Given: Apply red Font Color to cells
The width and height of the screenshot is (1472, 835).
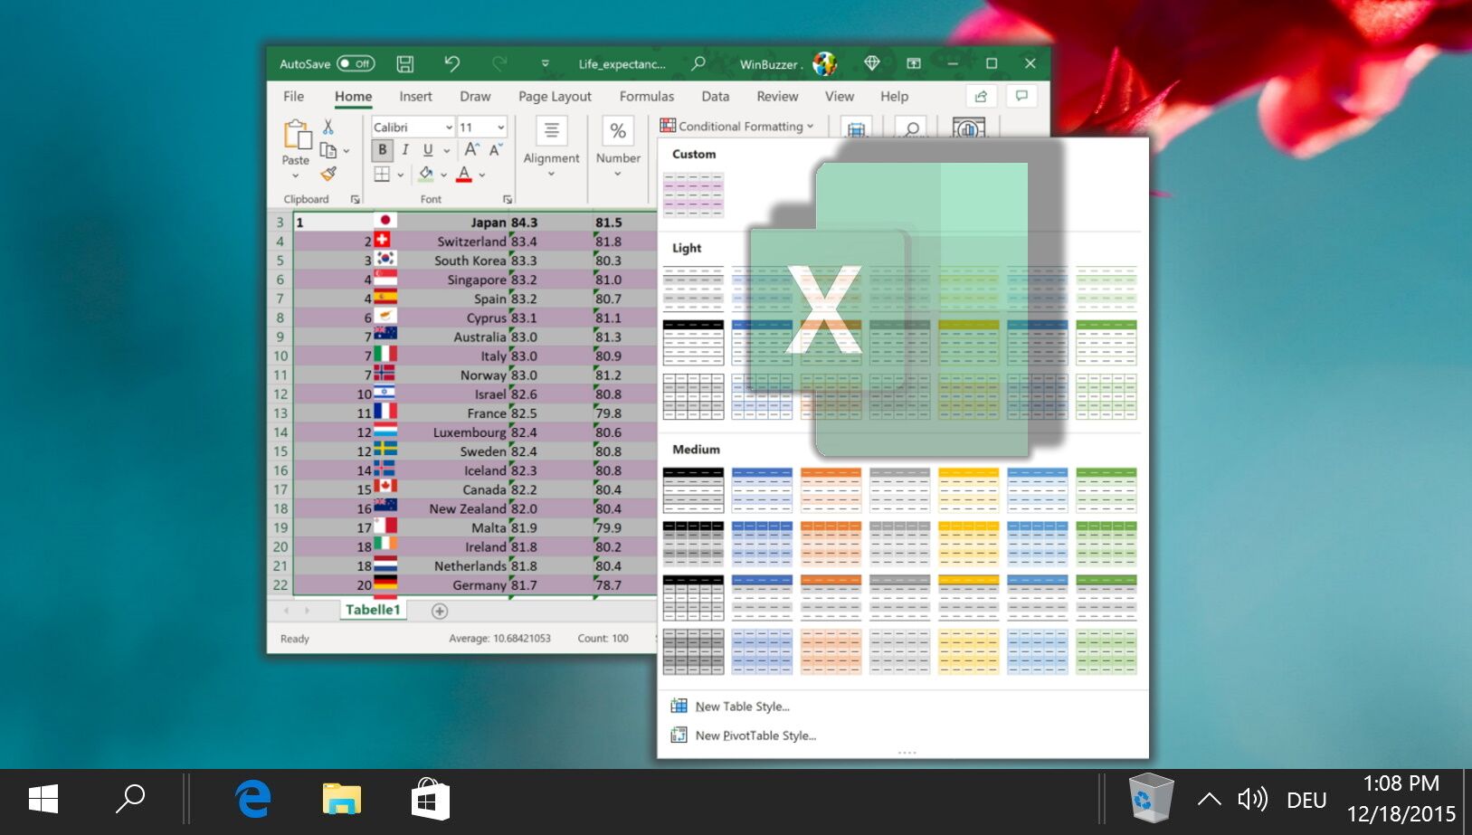Looking at the screenshot, I should point(463,175).
